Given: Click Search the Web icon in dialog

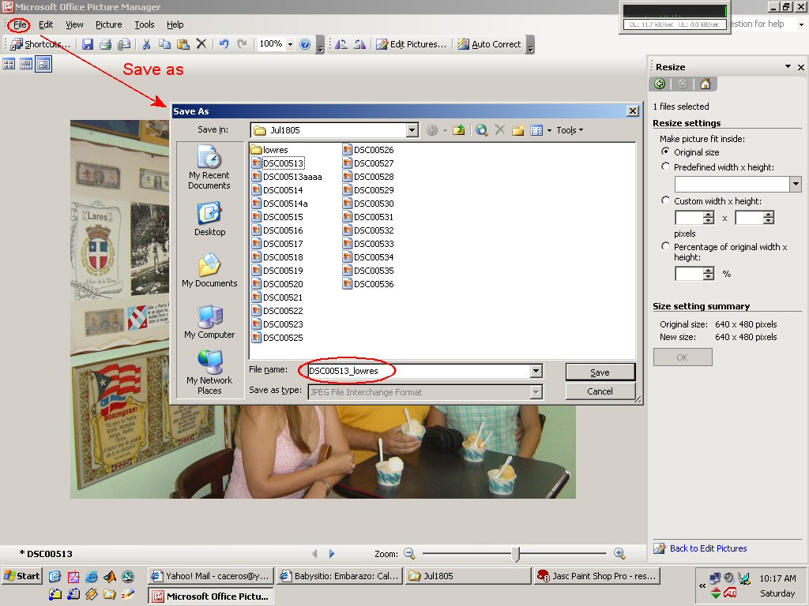Looking at the screenshot, I should tap(481, 130).
